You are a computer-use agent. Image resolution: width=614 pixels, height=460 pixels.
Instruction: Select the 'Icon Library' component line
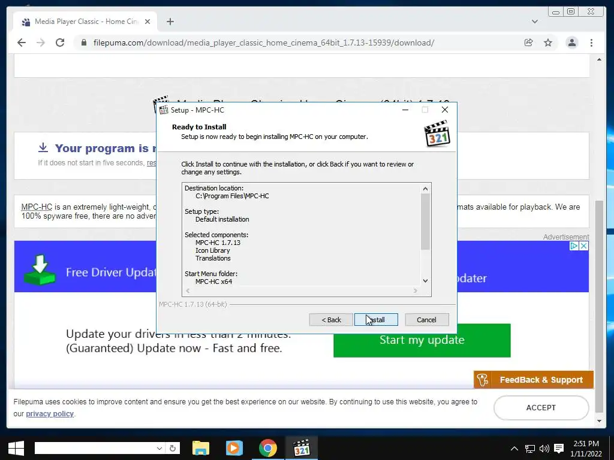click(213, 250)
